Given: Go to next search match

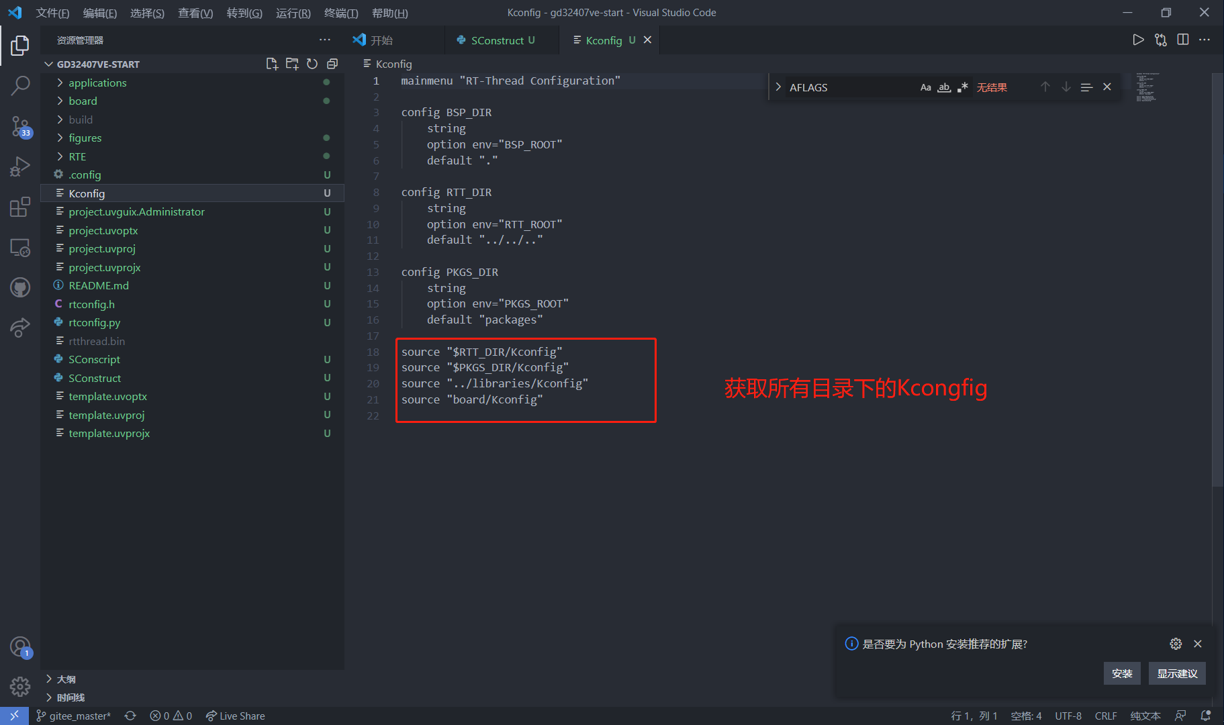Looking at the screenshot, I should 1066,87.
